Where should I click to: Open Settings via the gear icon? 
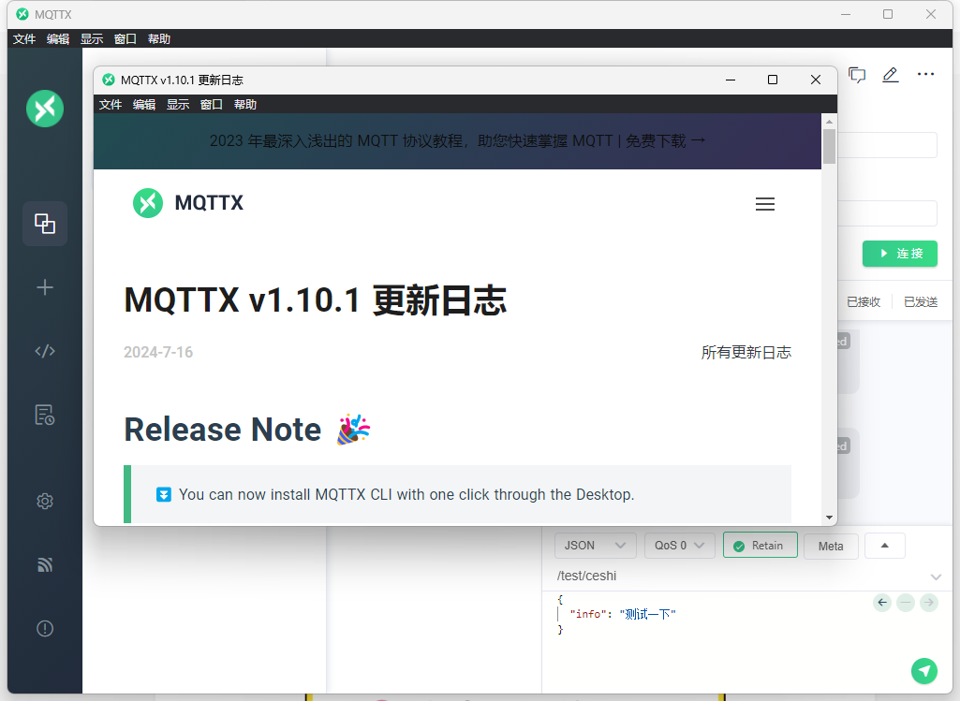pyautogui.click(x=44, y=501)
